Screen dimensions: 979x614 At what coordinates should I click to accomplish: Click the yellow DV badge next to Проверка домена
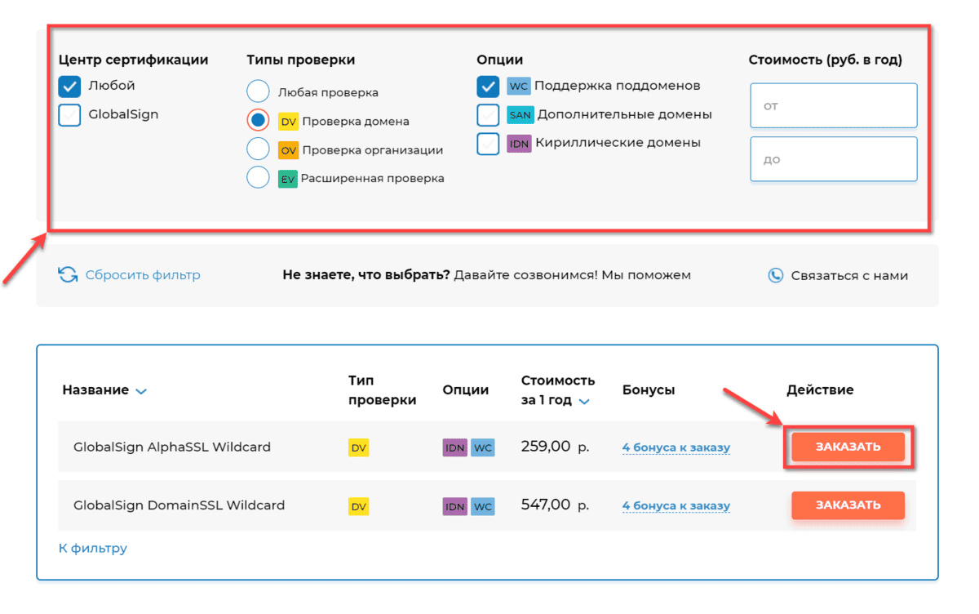pos(288,121)
